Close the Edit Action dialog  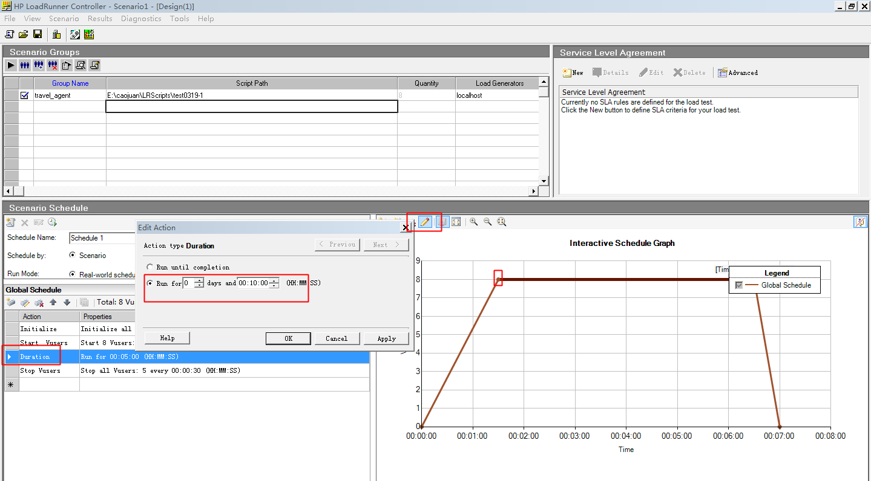[405, 228]
